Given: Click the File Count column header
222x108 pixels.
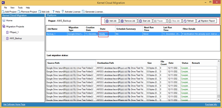Looking at the screenshot, I should point(163,63).
